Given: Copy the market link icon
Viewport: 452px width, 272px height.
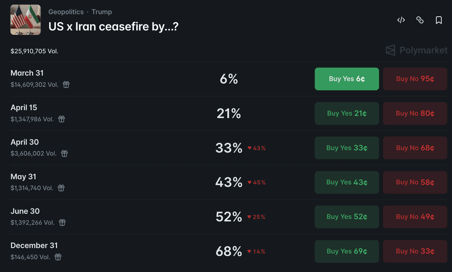Looking at the screenshot, I should pos(420,20).
